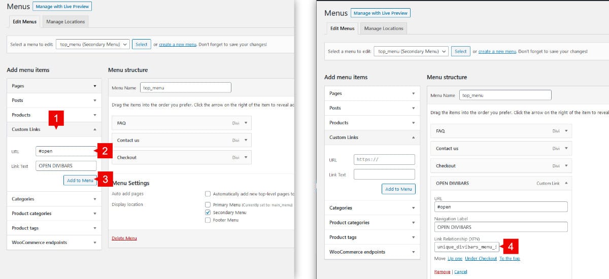Check the Primary Menu display location
The image size is (609, 279).
[x=208, y=204]
